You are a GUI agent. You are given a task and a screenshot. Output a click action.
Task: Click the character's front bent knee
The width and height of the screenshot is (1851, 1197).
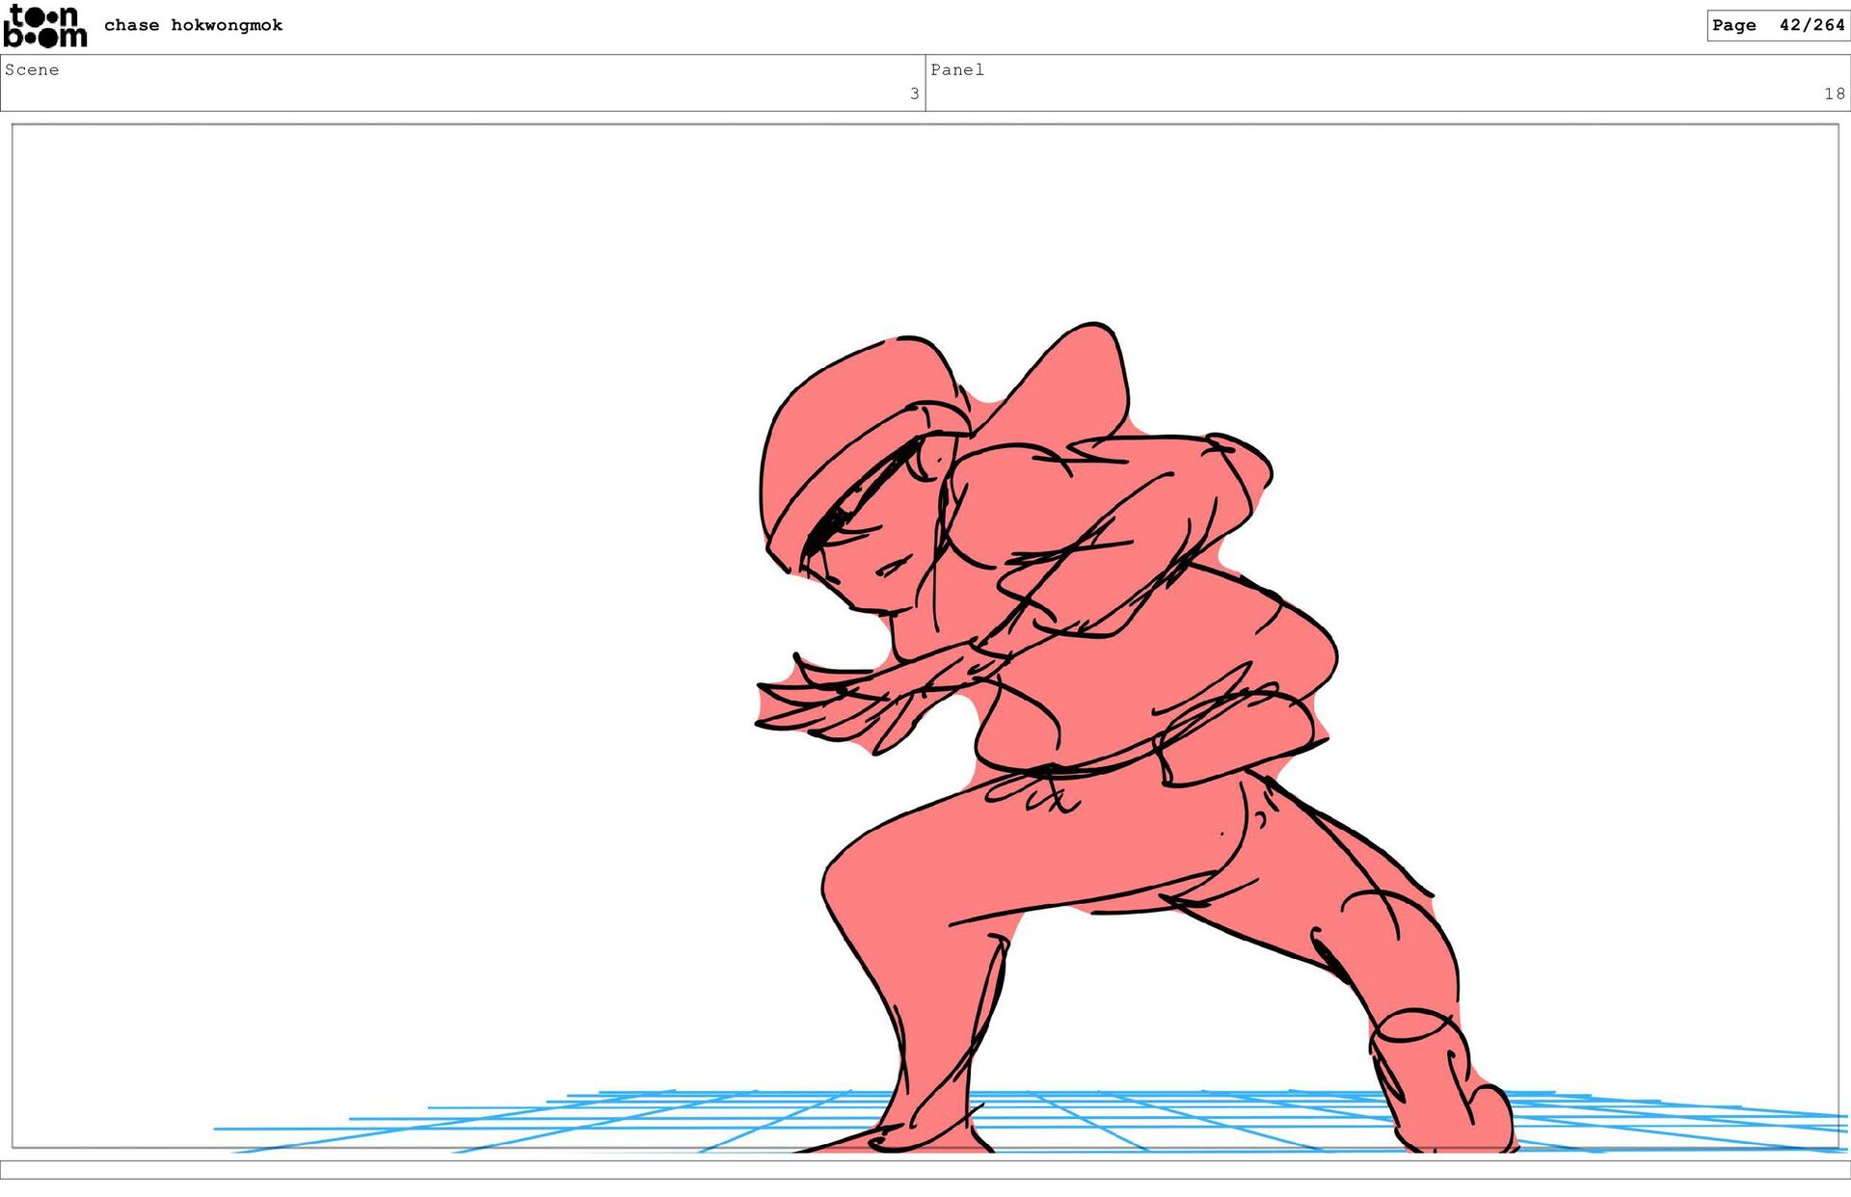(853, 882)
